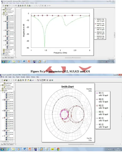
Task: Click the Zoom In magnifier in Smith Chart window
Action: pyautogui.click(x=38, y=80)
